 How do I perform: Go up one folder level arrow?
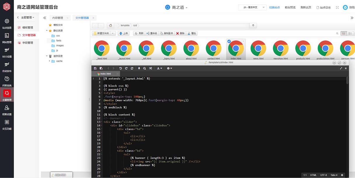pos(253,25)
